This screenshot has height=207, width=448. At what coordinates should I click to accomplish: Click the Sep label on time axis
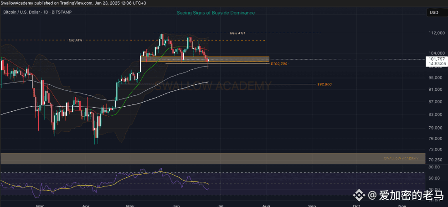[x=312, y=205]
